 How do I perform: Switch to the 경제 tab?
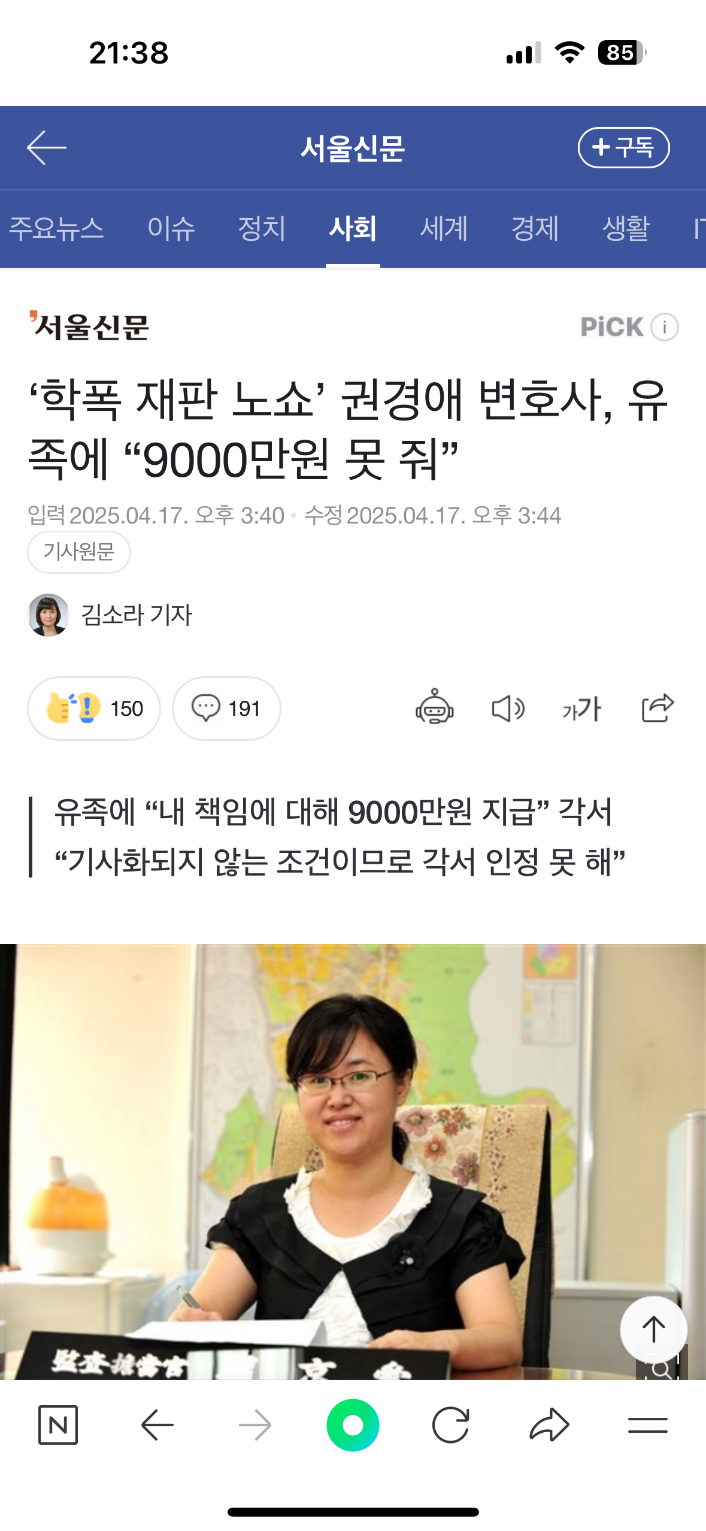[x=535, y=228]
